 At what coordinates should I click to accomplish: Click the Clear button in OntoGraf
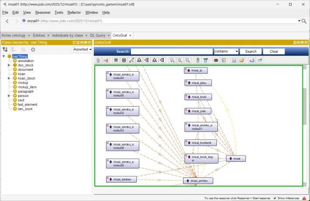click(x=274, y=52)
